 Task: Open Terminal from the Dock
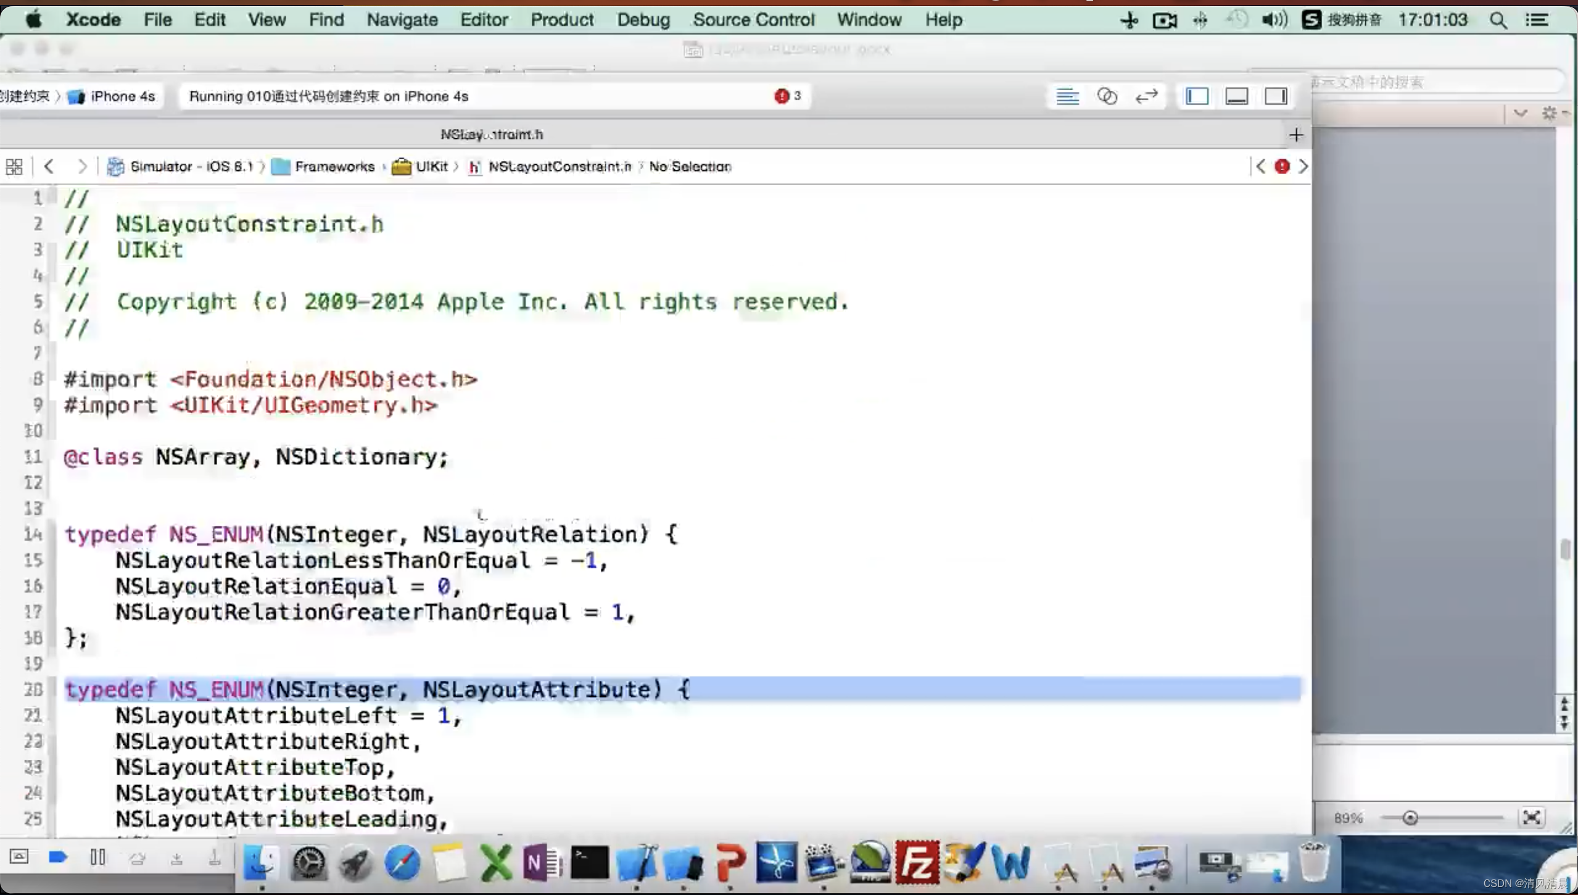point(589,862)
